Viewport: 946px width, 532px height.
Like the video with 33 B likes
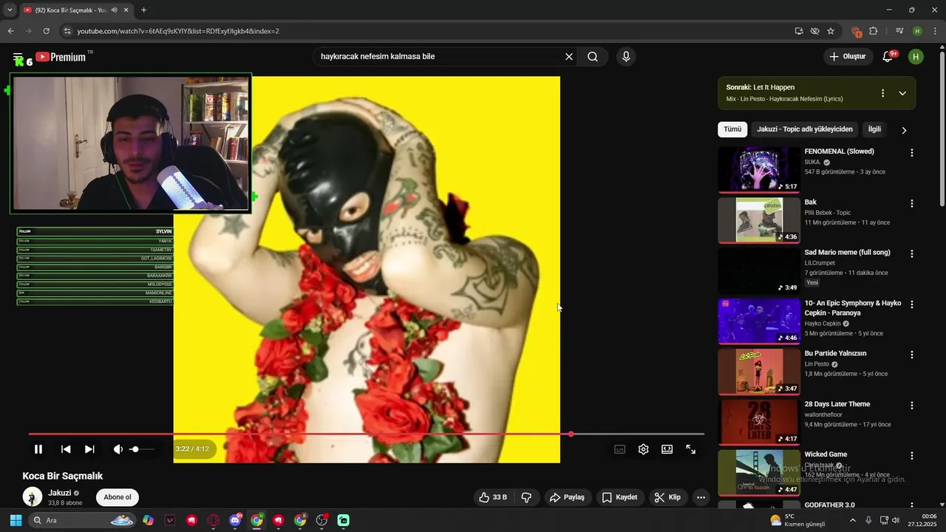[x=492, y=497]
